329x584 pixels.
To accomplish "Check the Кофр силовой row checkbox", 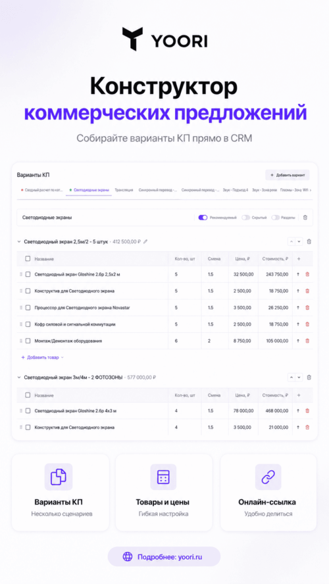I will [x=28, y=324].
